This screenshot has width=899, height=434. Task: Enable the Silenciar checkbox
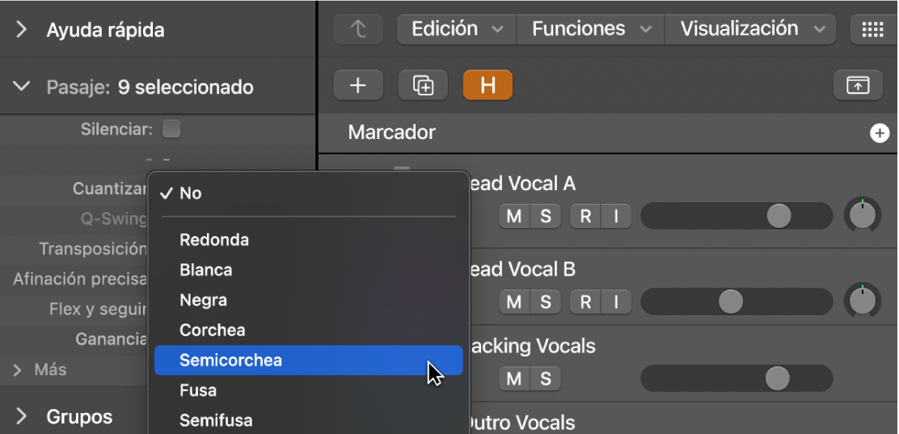coord(171,129)
